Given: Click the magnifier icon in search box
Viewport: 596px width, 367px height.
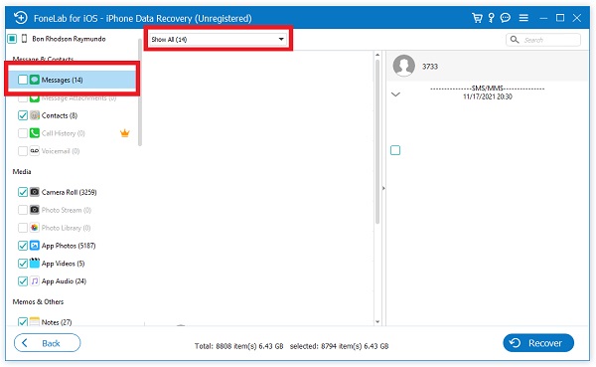Looking at the screenshot, I should [x=515, y=40].
